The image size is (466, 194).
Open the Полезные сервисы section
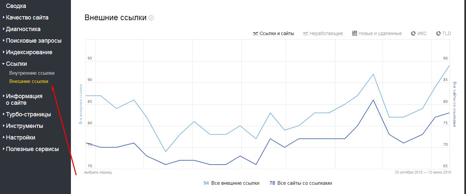point(30,149)
